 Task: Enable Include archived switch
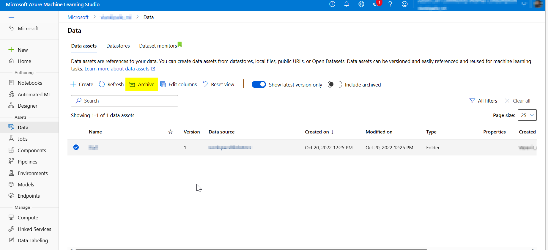coord(335,84)
